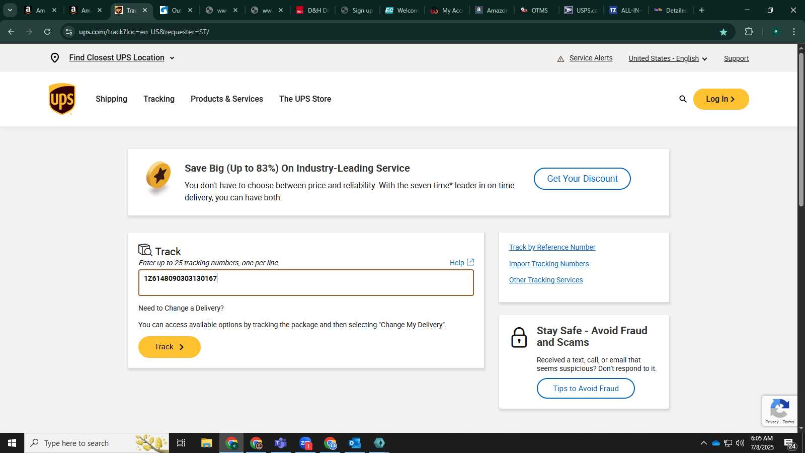Screen dimensions: 805x453
Task: Click the yellow Track button
Action: 170,347
